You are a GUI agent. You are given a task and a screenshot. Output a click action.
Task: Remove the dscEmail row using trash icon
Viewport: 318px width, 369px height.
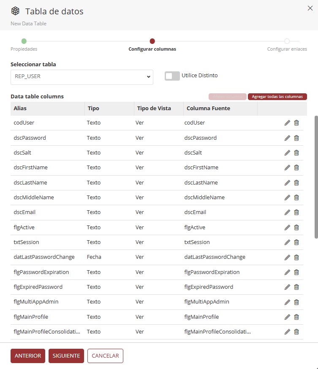click(296, 212)
